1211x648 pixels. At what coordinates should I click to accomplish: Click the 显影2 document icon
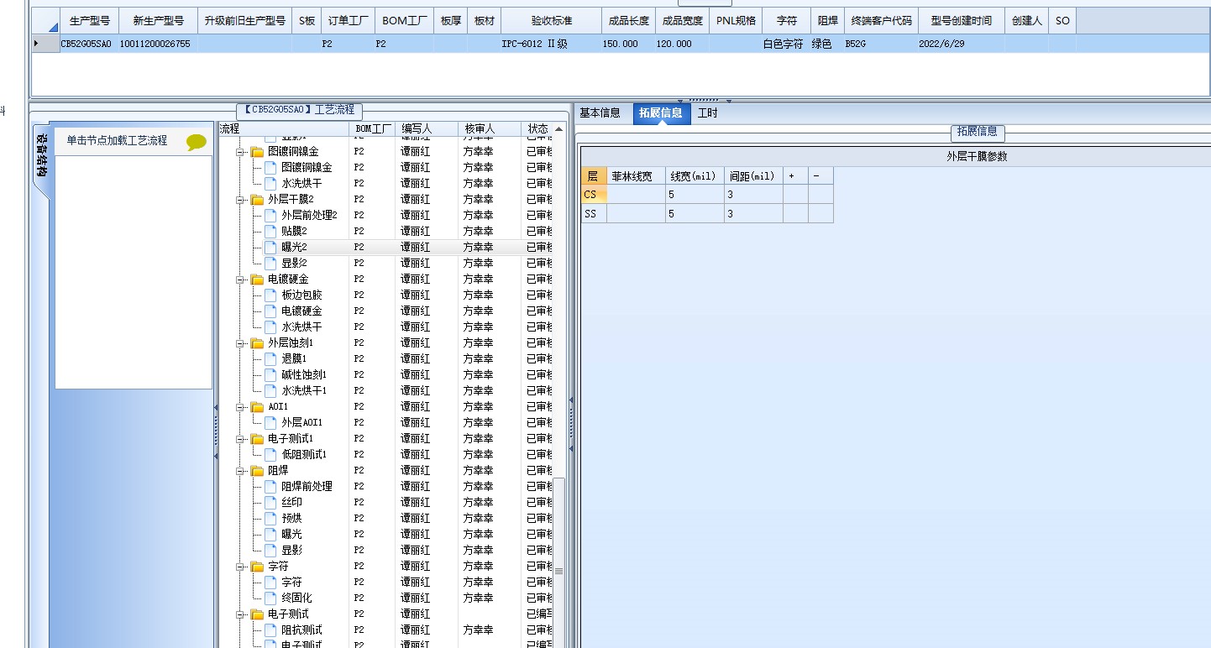pyautogui.click(x=270, y=263)
